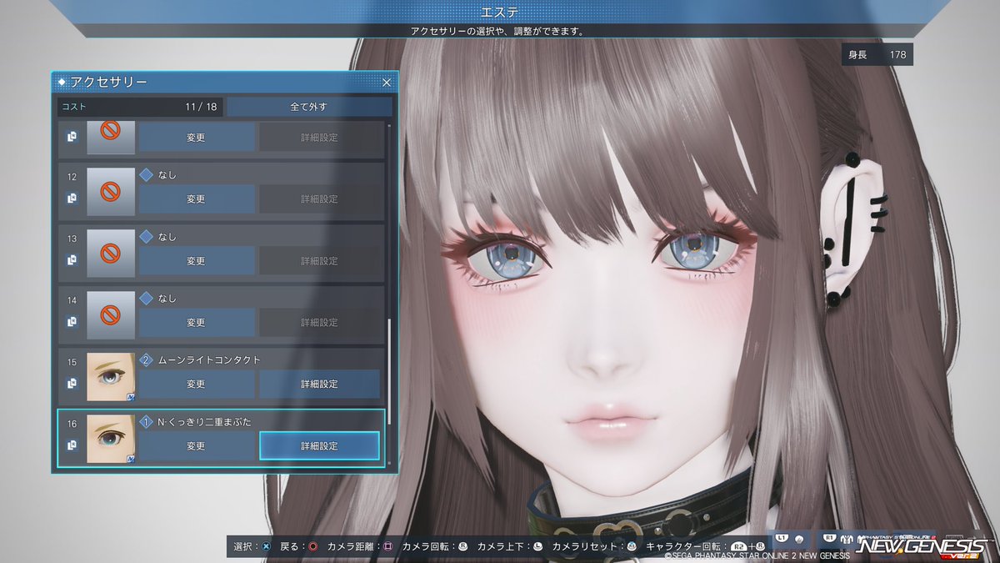Click the copy icon for slot 12
This screenshot has height=563, width=1000.
pyautogui.click(x=72, y=199)
